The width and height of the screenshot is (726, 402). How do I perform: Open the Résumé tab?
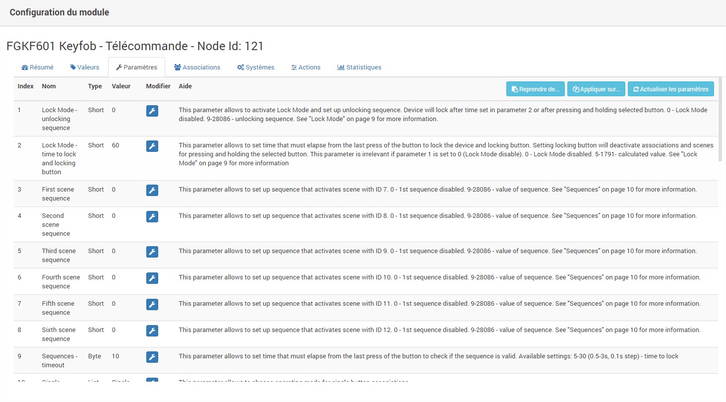click(38, 67)
